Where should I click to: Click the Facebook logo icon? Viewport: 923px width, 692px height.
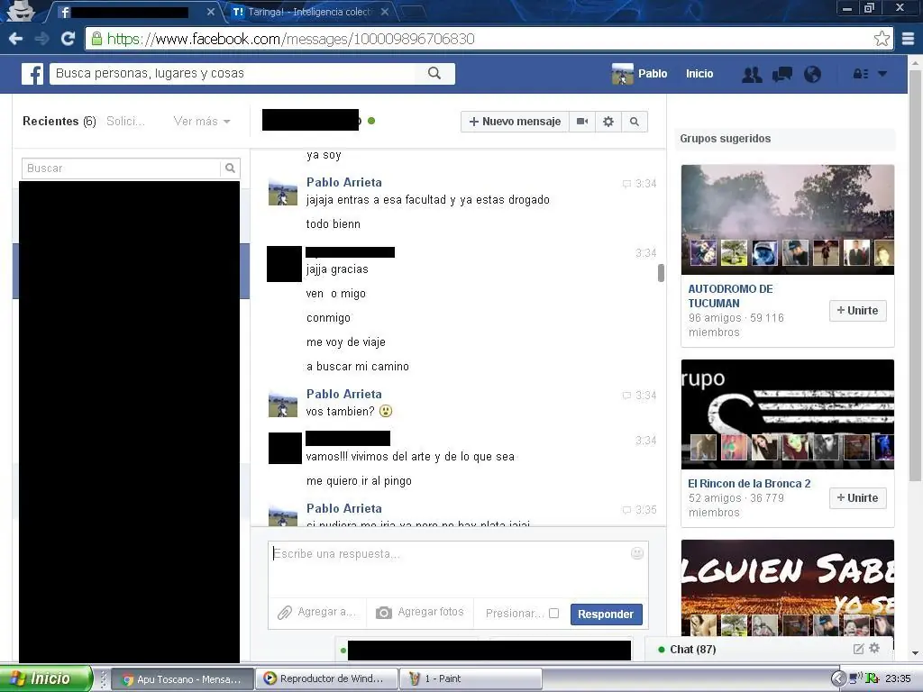pyautogui.click(x=32, y=74)
